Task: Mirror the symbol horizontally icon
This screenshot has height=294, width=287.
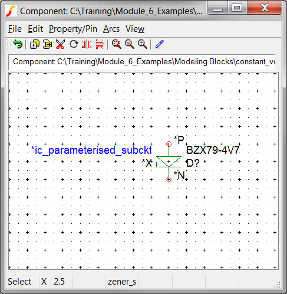Action: (87, 44)
